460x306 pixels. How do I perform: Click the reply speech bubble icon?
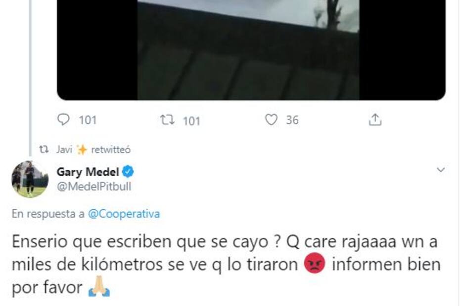(x=63, y=119)
